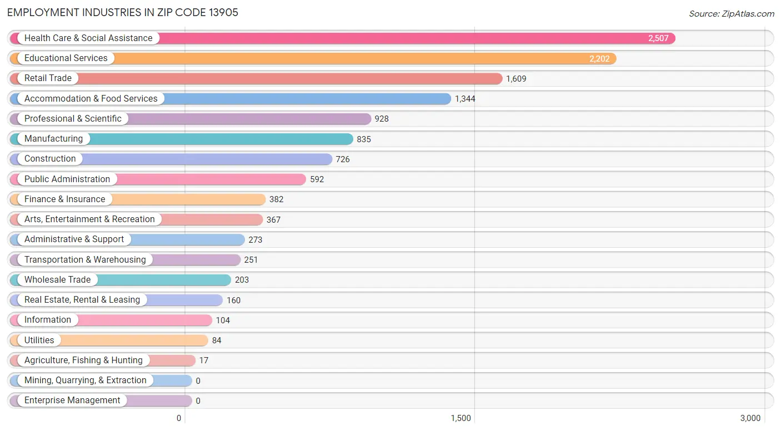The width and height of the screenshot is (781, 431).
Task: Select the 203 Wholesale Trade value
Action: pyautogui.click(x=242, y=280)
